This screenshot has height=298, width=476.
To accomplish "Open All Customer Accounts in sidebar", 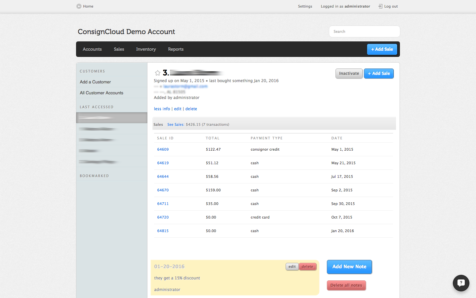I will [x=101, y=93].
